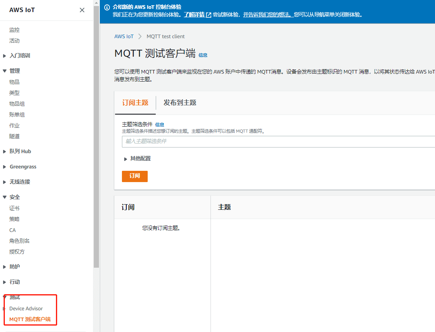Collapse the 测试 section

pos(12,297)
